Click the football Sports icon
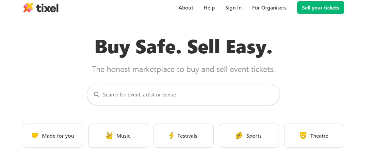The width and height of the screenshot is (373, 153). 239,136
